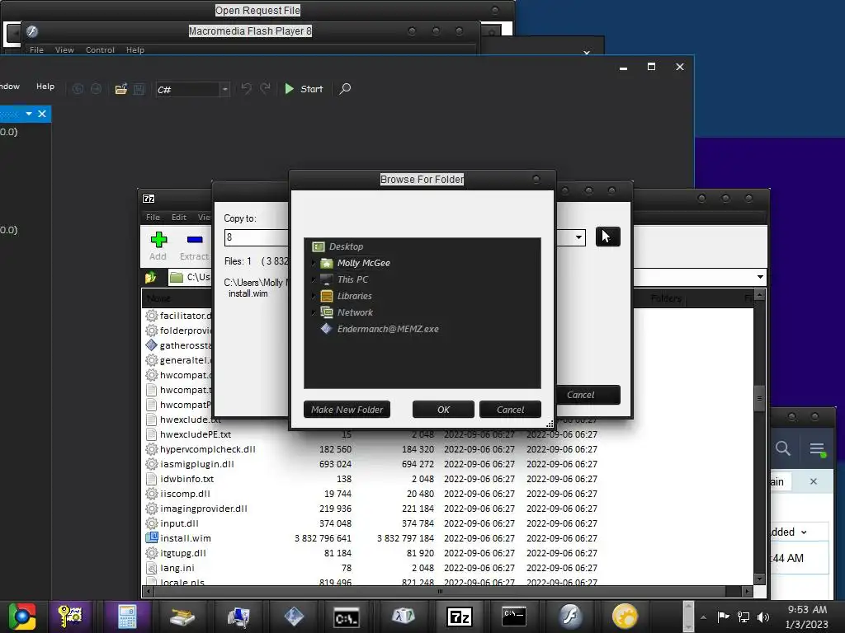Select iiscomp.dll in file list
This screenshot has width=845, height=633.
[185, 494]
